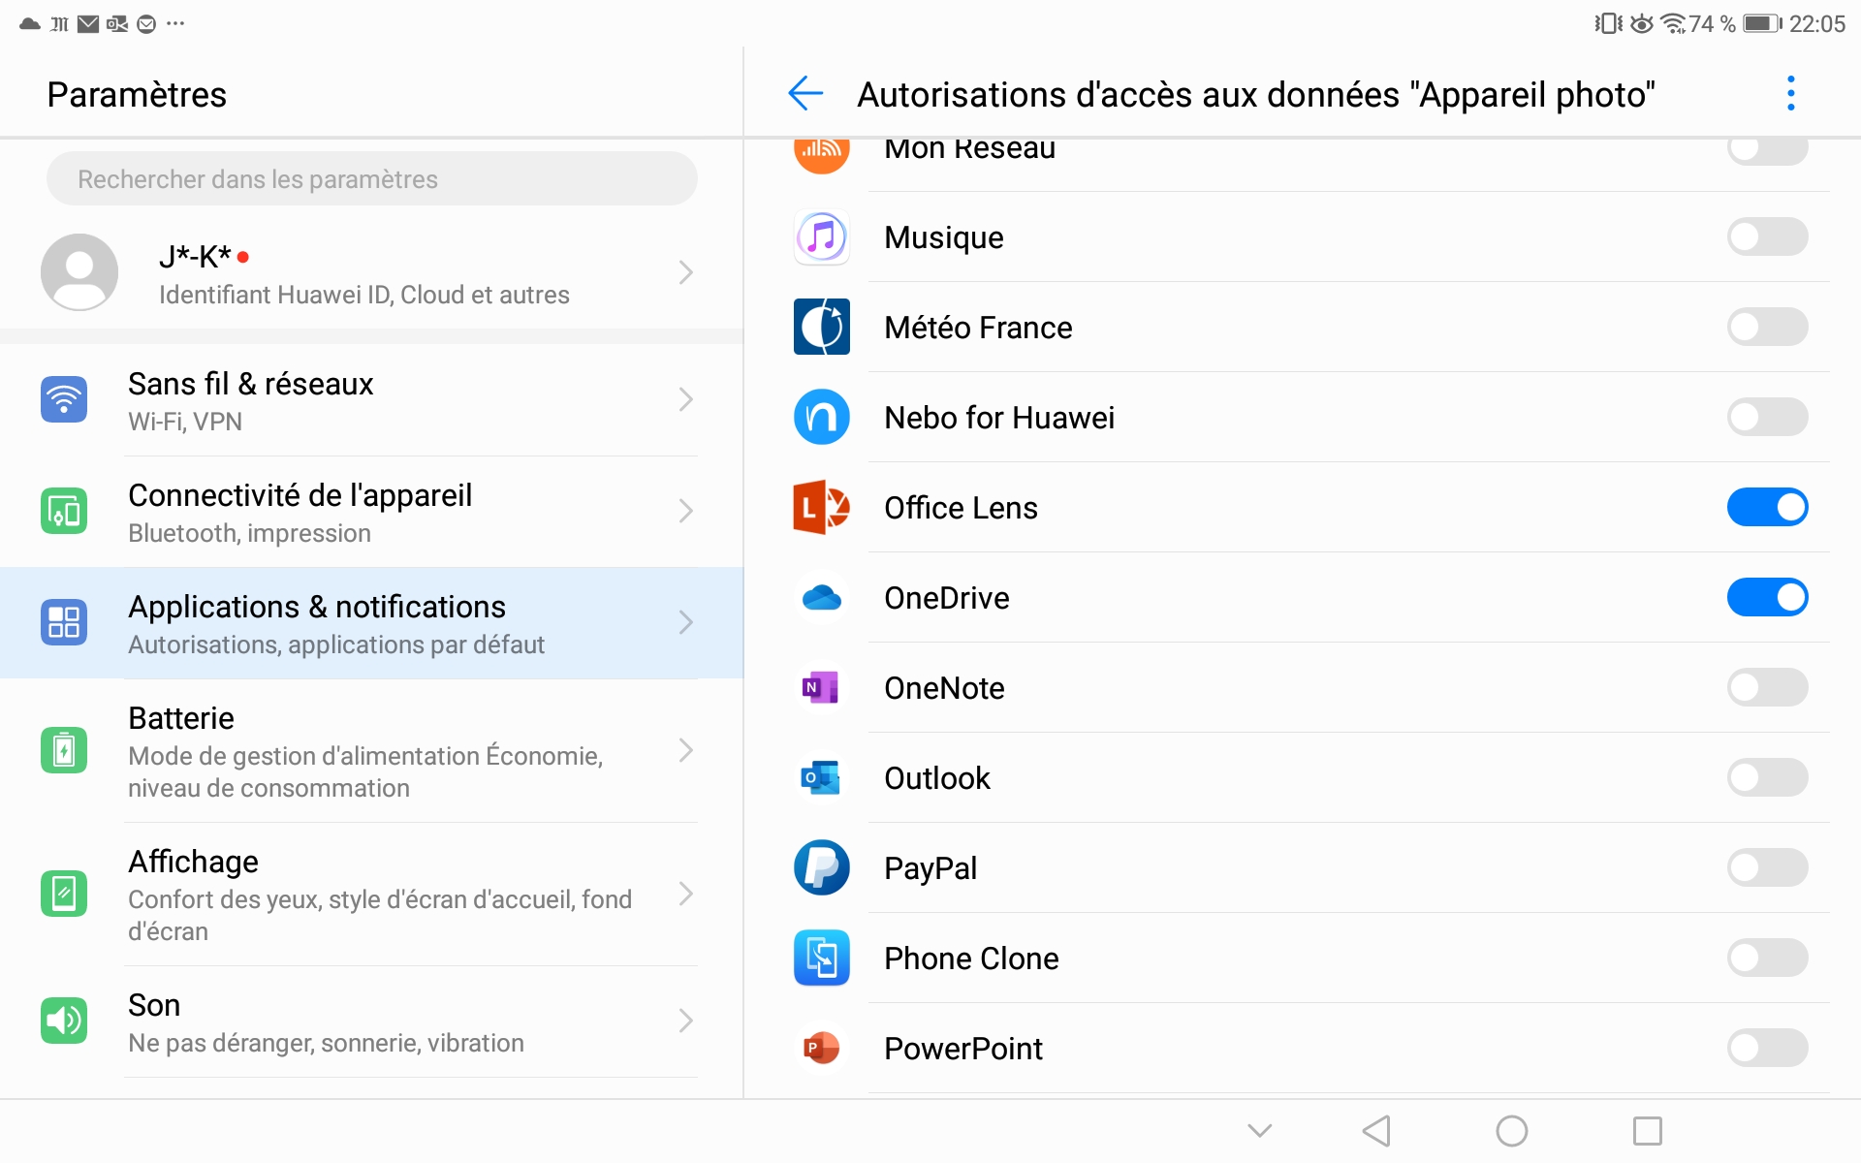Screen dimensions: 1861x1163
Task: Tap the back arrow icon
Action: 805,94
